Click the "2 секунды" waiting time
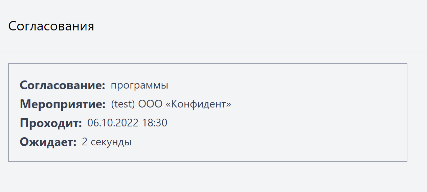427x192 pixels. click(107, 142)
